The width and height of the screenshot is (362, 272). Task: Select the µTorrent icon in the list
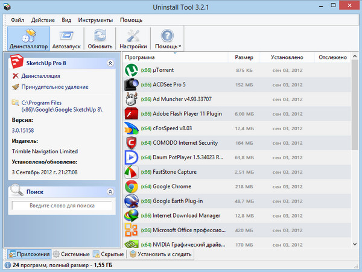click(132, 70)
